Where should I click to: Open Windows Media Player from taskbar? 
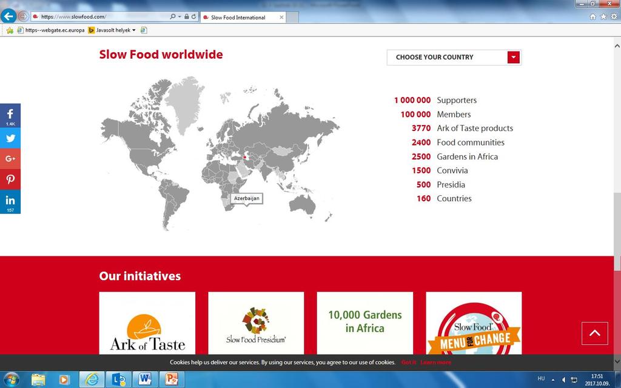[x=63, y=380]
